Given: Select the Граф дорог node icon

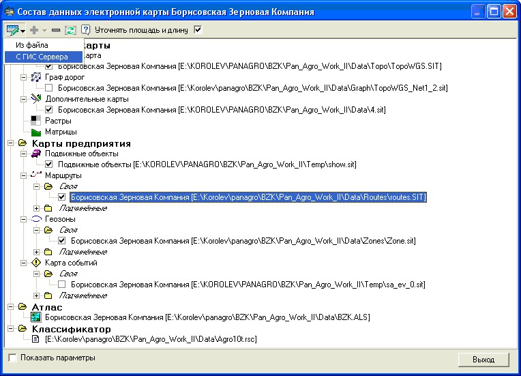Looking at the screenshot, I should coord(36,78).
